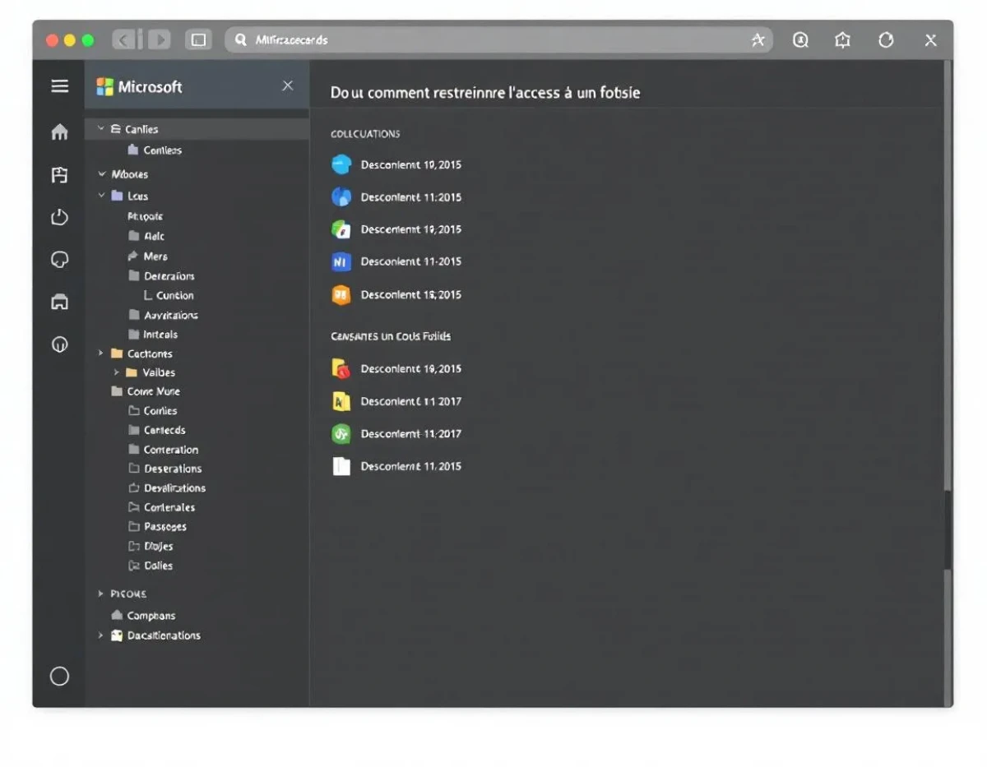Select the Corlenales folder
The width and height of the screenshot is (987, 767).
click(x=161, y=507)
